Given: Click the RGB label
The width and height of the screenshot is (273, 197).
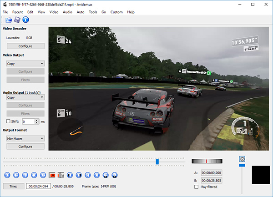Looking at the screenshot, I should (29, 38).
